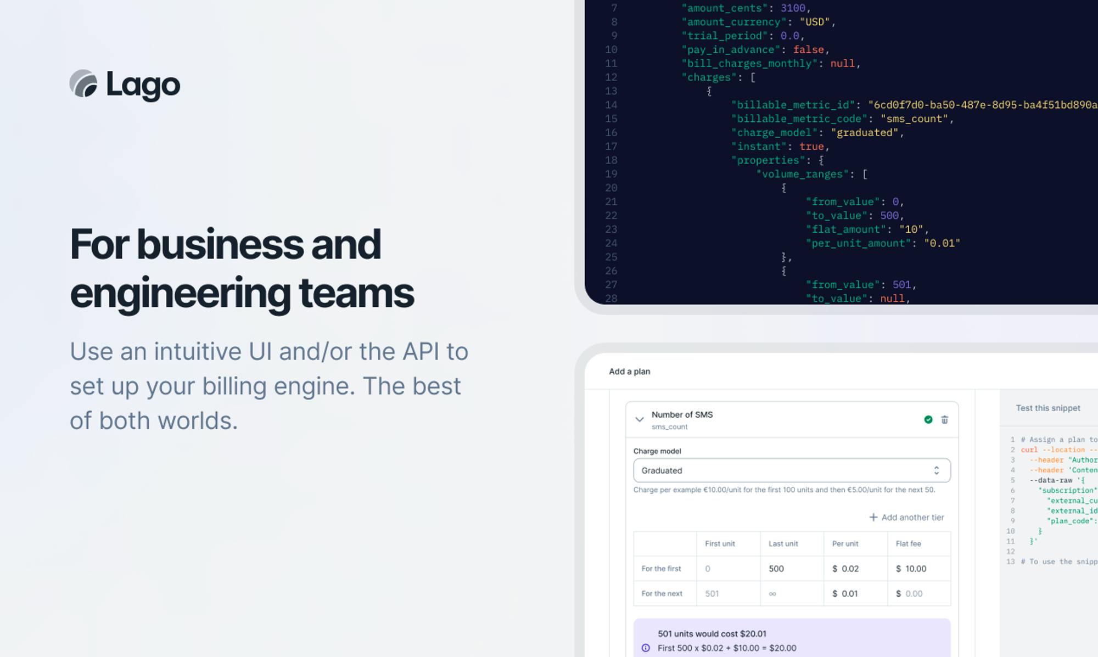The height and width of the screenshot is (657, 1098).
Task: Click the 'instant: true' code line
Action: pos(780,147)
